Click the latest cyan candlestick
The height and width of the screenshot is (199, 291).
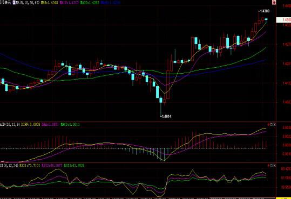(266, 19)
